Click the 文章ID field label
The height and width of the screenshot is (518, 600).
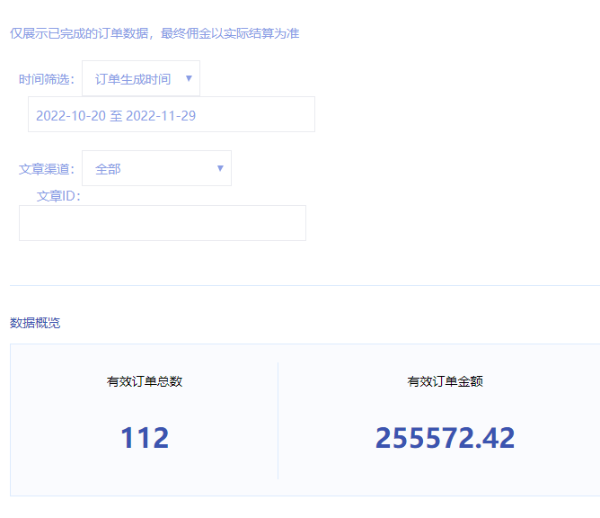58,196
